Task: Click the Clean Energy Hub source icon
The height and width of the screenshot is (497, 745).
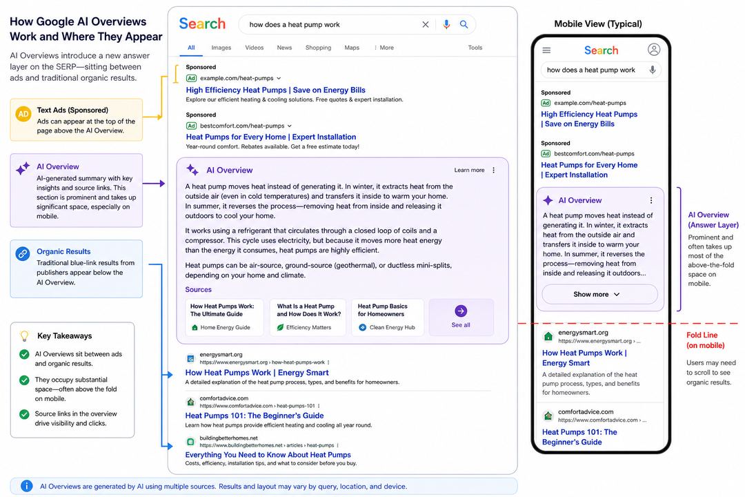Action: [363, 327]
